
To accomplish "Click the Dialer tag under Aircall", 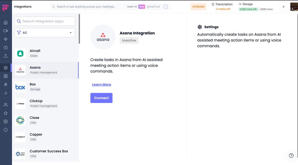I will click(x=34, y=56).
